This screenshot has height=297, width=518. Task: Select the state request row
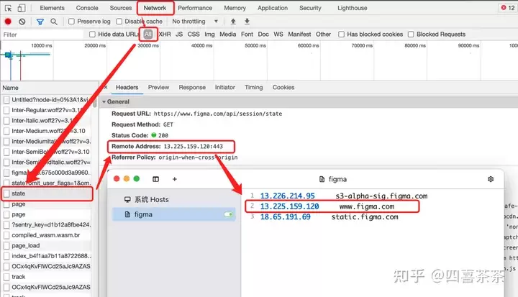(47, 193)
